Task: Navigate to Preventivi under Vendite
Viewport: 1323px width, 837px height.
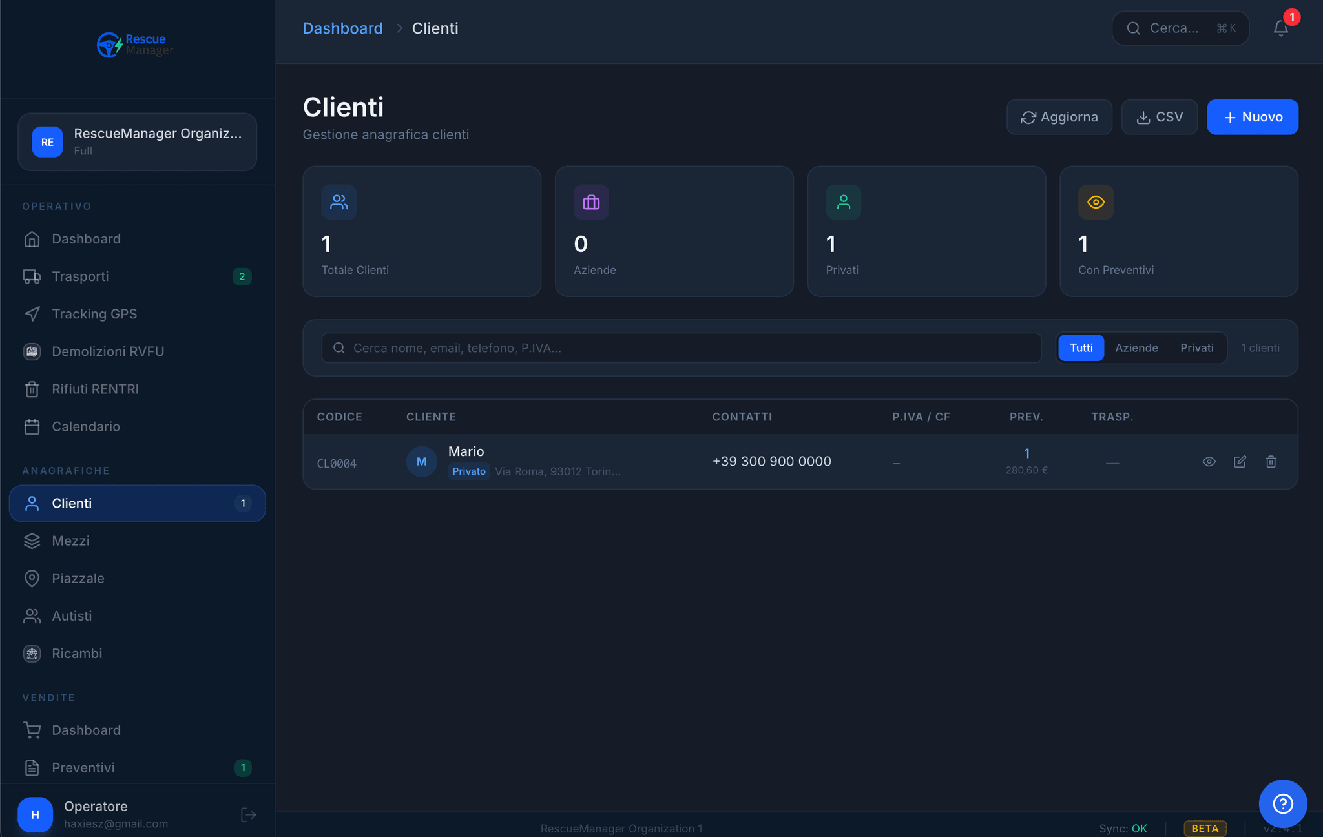Action: 83,767
